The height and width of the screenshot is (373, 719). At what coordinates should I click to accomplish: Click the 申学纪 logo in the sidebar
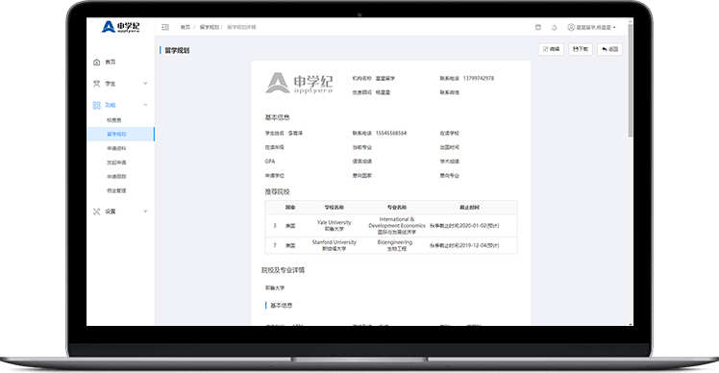point(120,27)
